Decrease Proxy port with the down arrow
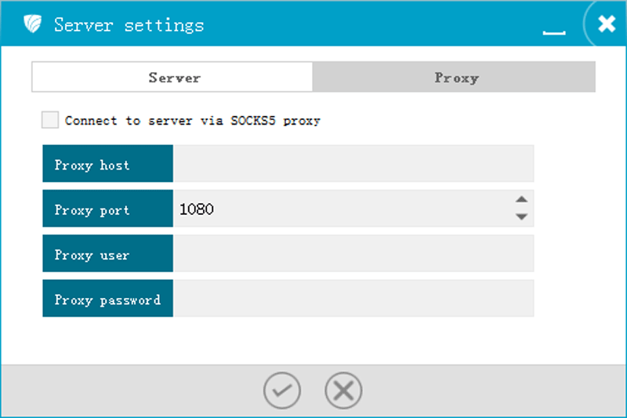Viewport: 627px width, 418px height. [x=521, y=217]
